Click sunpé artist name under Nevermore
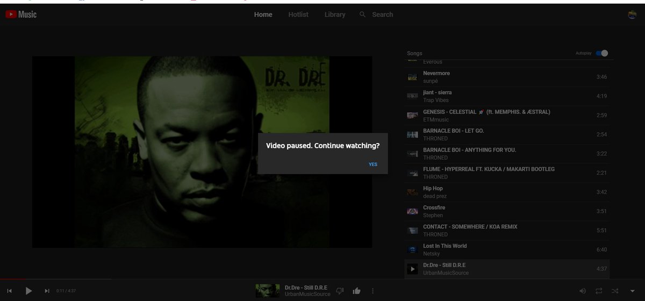 tap(431, 81)
